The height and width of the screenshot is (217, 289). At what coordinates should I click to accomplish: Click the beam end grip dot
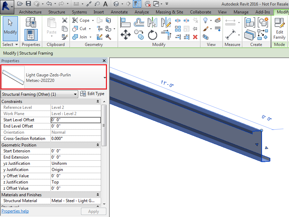[x=261, y=131]
